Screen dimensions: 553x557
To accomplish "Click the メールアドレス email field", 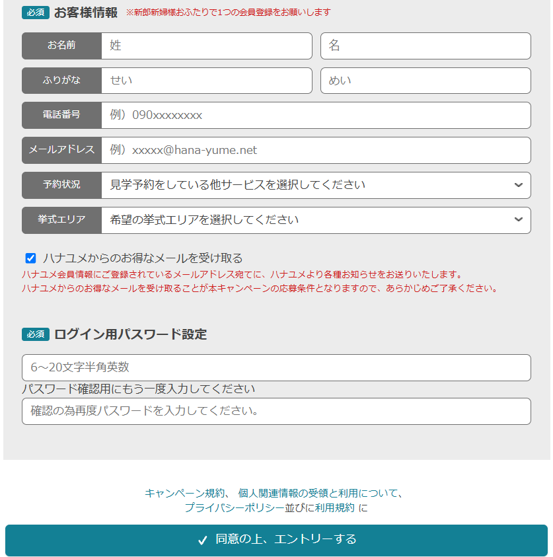I will point(316,150).
